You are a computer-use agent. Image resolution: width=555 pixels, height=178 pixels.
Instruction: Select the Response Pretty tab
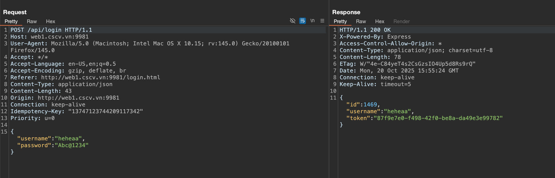340,21
